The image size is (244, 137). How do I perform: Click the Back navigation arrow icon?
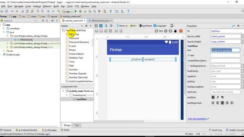[48, 11]
